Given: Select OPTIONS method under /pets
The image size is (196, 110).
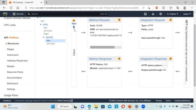Looking at the screenshot, I should (x=48, y=31).
